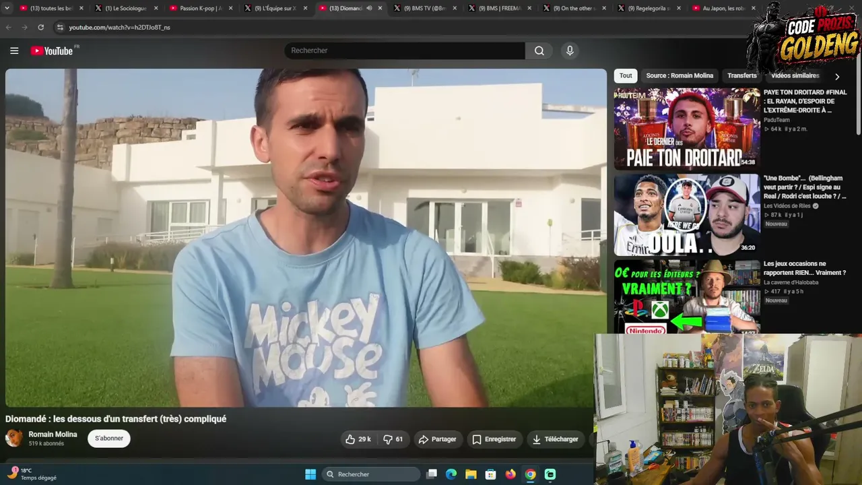Open Romain Molina's channel avatar
862x485 pixels.
[x=14, y=439]
